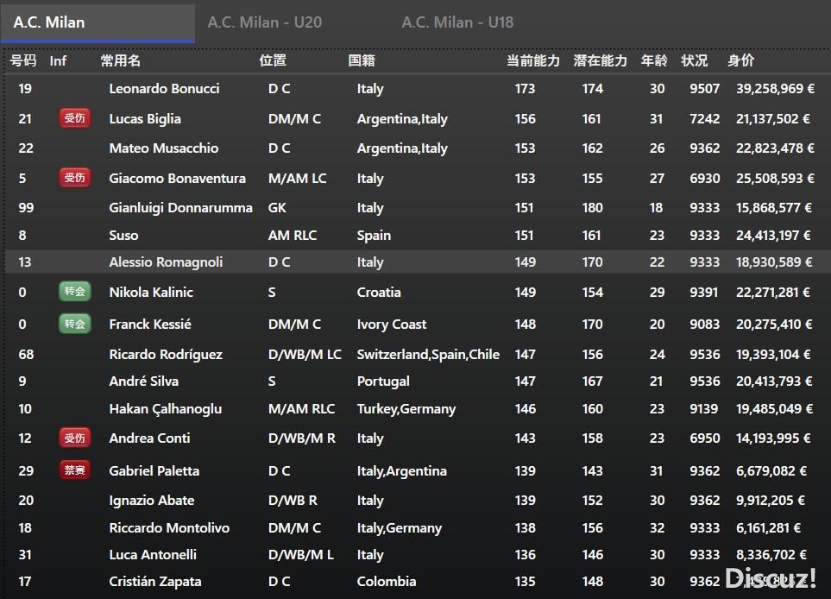Select player André Silva
The image size is (831, 599).
(x=143, y=381)
